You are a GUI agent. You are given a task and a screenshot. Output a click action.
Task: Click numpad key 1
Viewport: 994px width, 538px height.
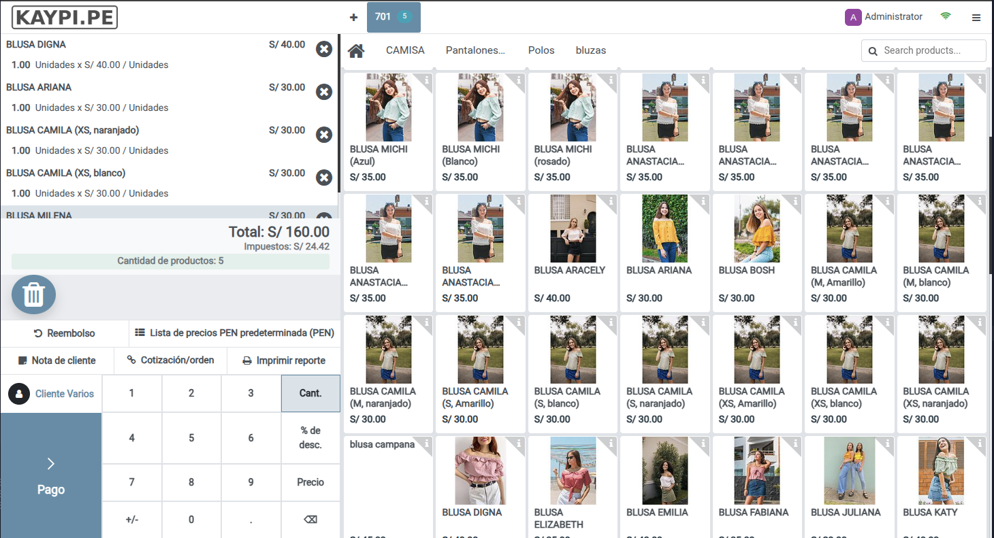132,393
